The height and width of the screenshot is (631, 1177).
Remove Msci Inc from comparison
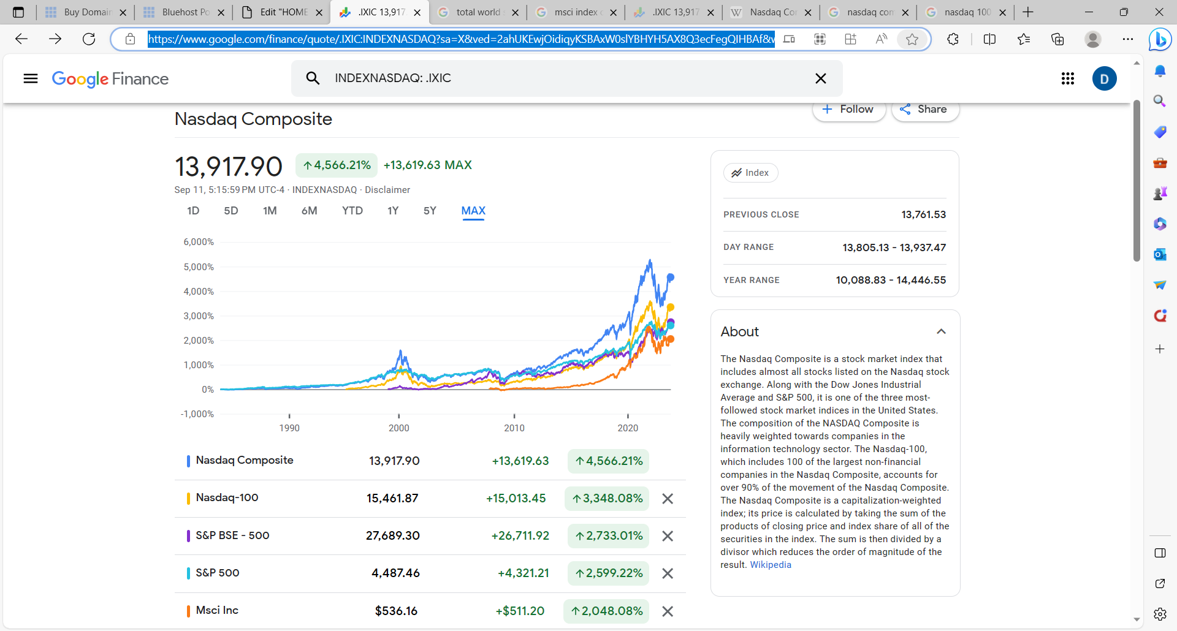coord(668,611)
